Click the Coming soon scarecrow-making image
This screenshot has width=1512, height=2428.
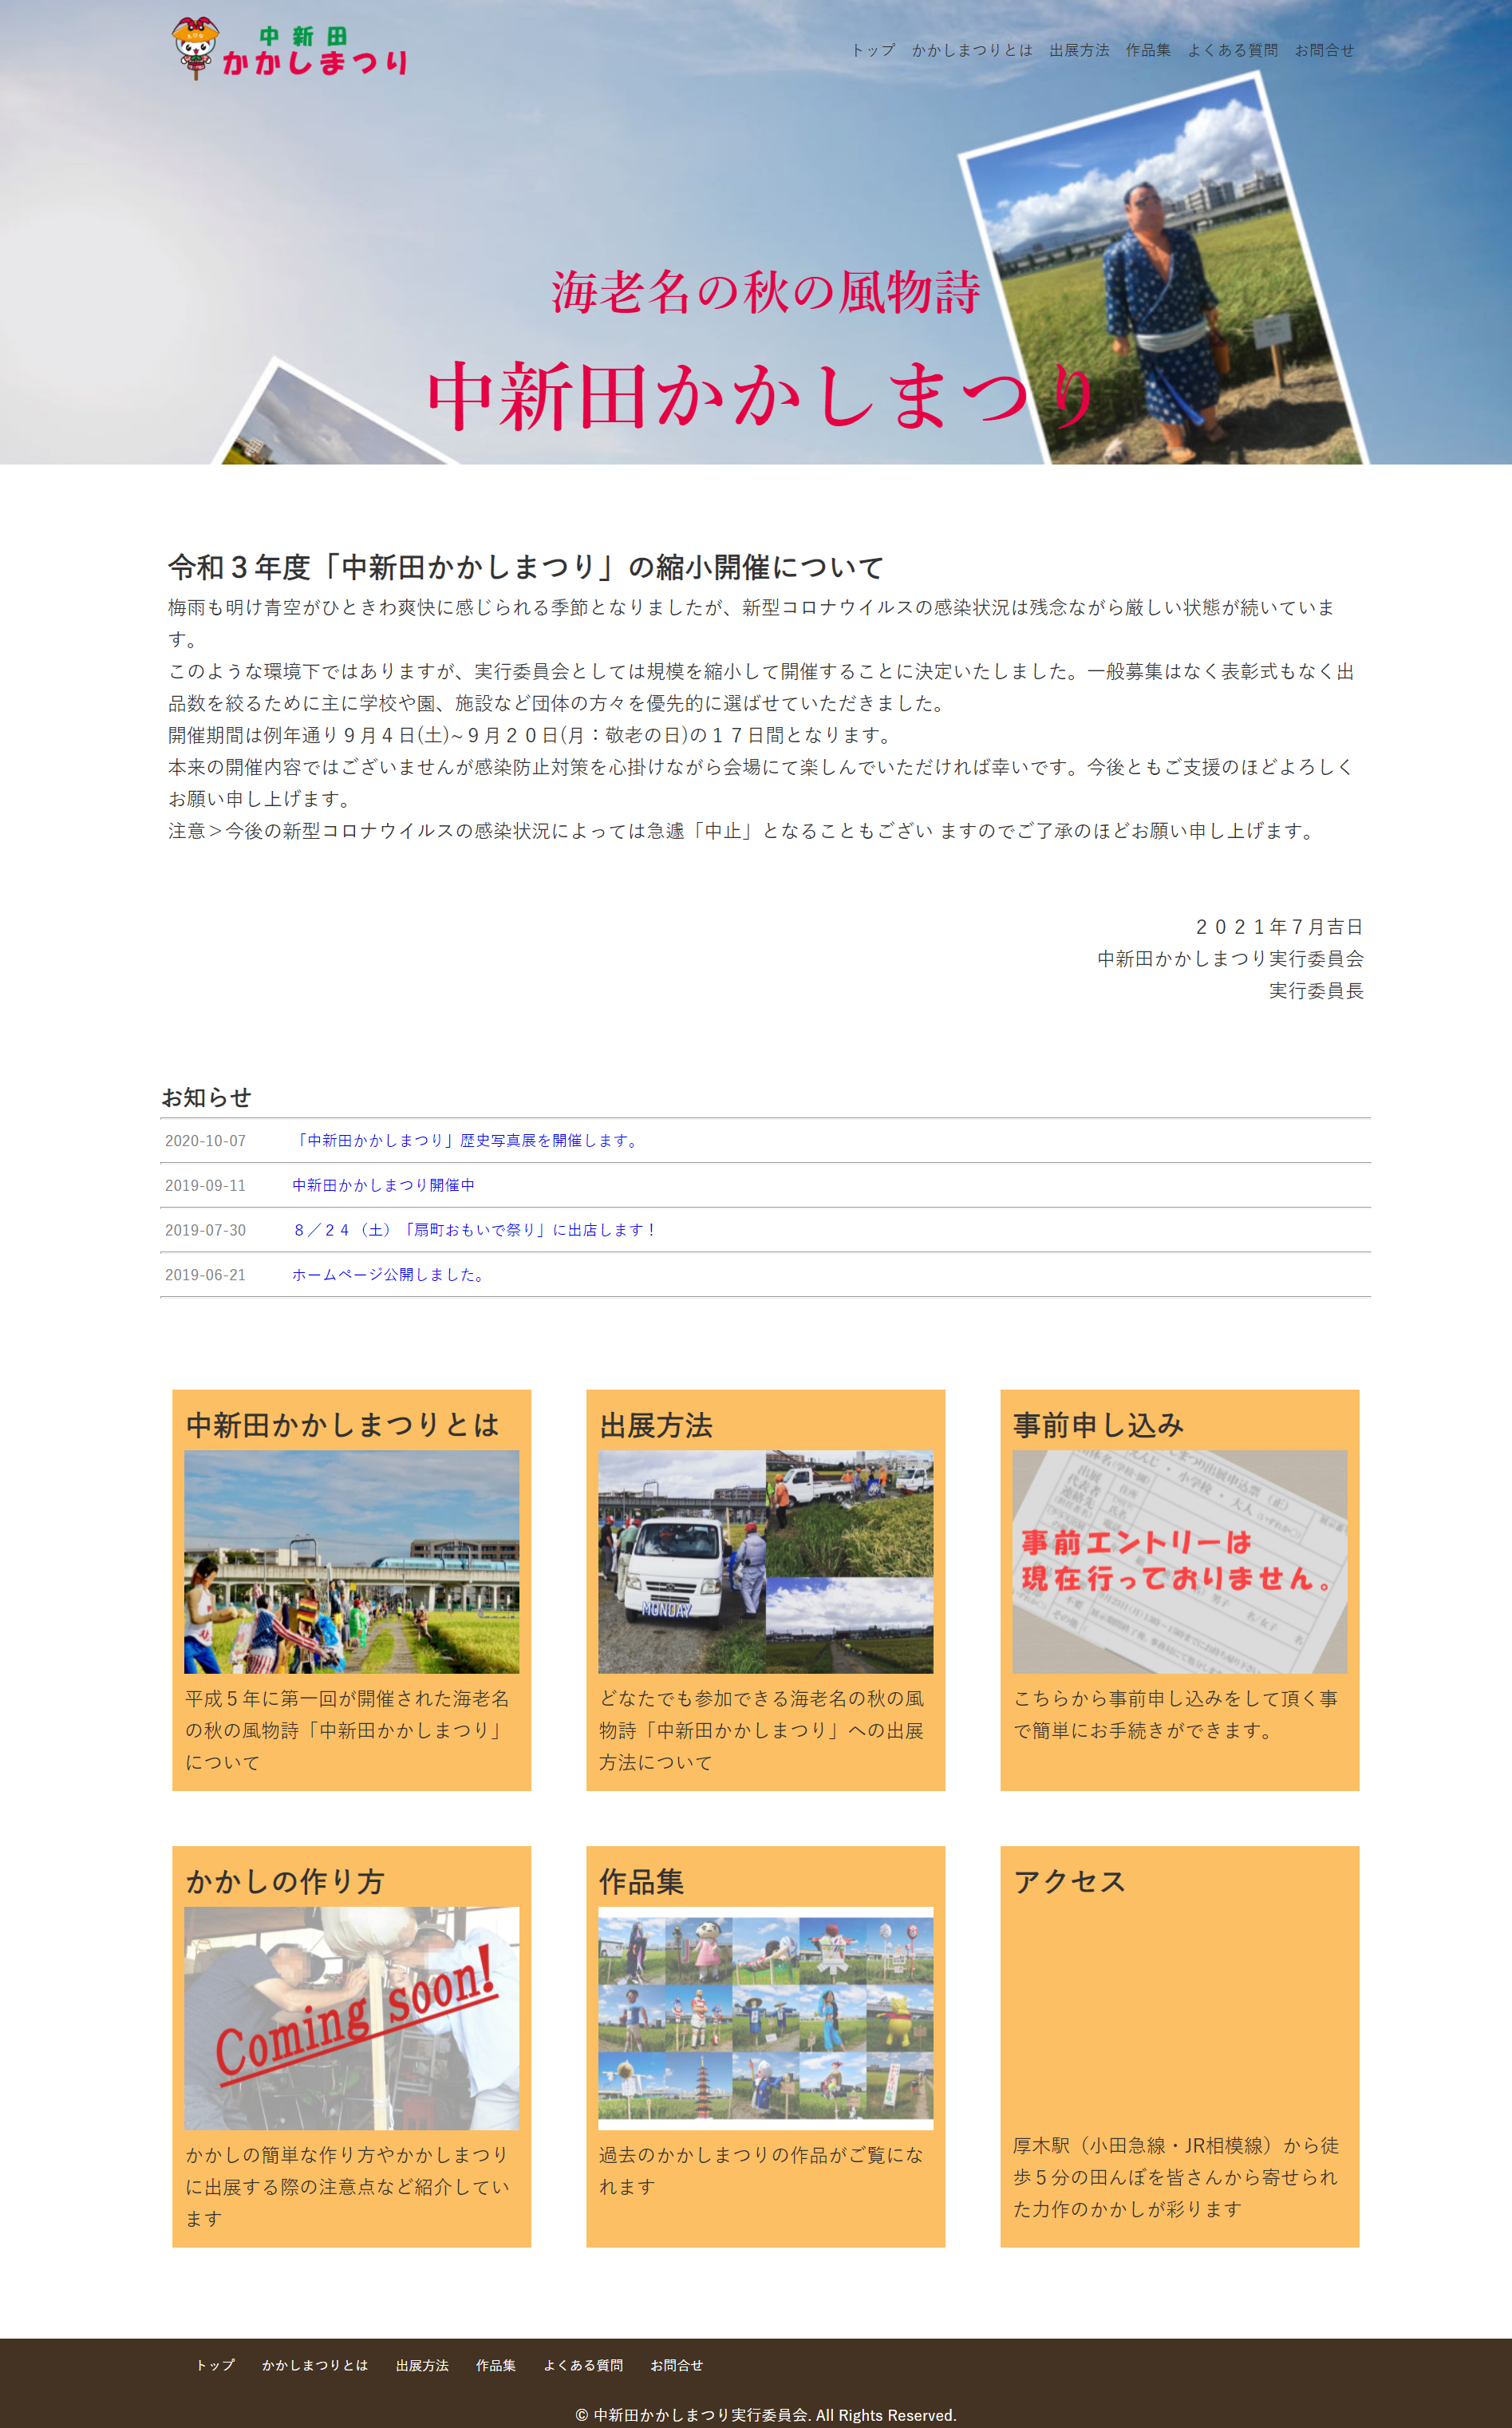pos(351,2018)
